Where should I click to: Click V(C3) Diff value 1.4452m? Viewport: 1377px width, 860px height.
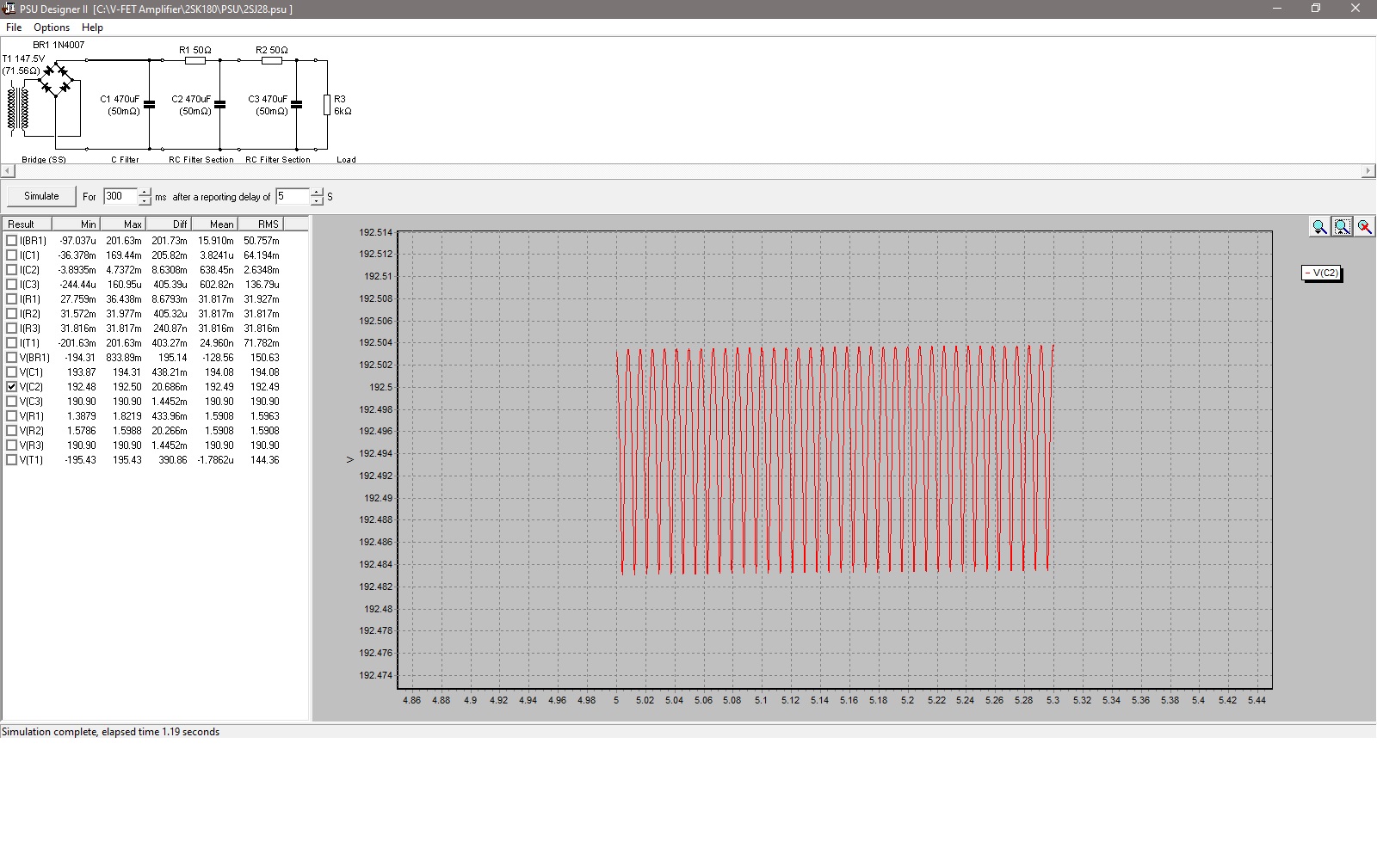coord(170,402)
